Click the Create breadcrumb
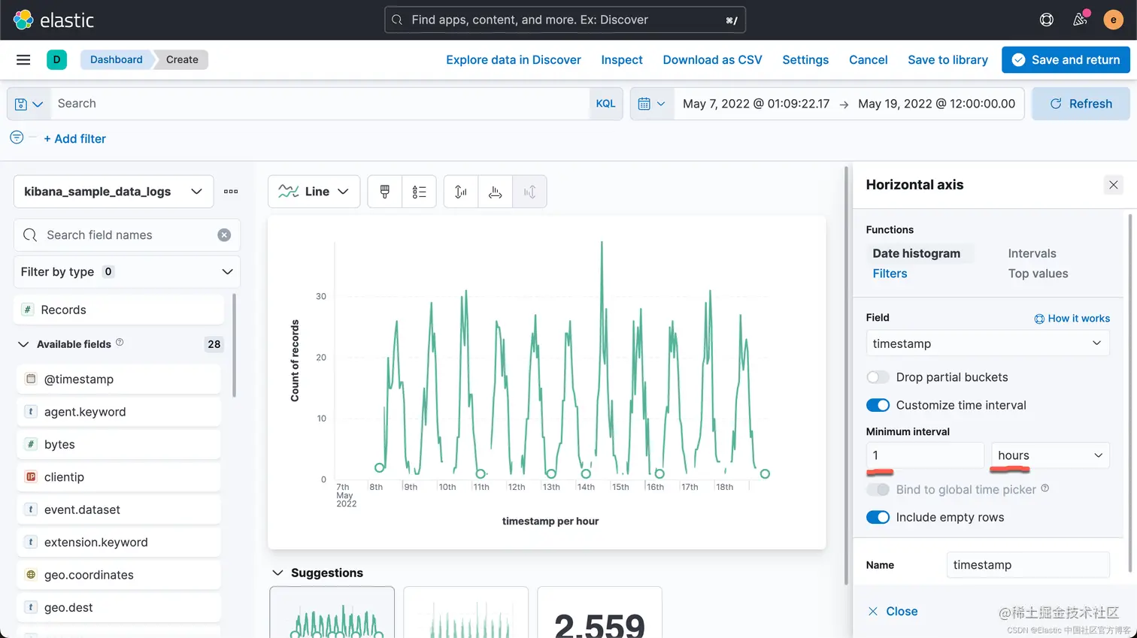 (x=182, y=59)
